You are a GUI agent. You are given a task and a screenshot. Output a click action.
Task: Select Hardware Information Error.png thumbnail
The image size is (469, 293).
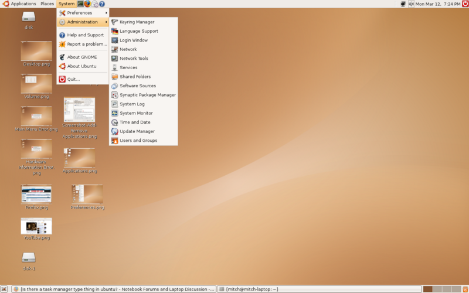pyautogui.click(x=36, y=149)
